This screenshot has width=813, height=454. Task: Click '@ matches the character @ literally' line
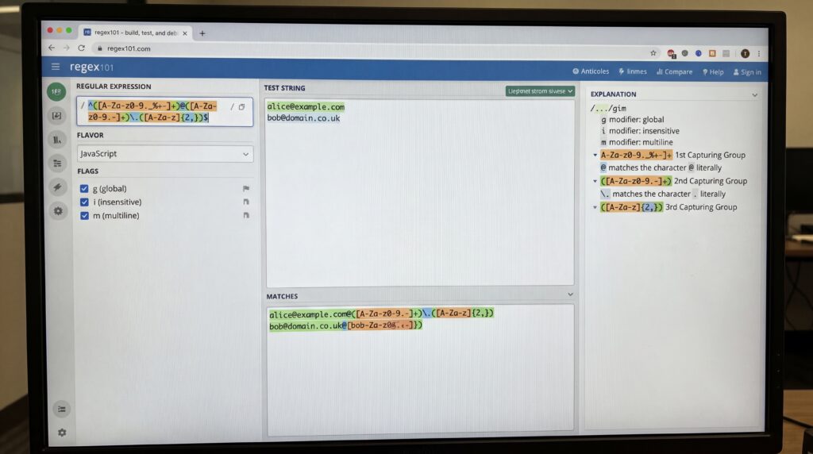[x=661, y=168]
